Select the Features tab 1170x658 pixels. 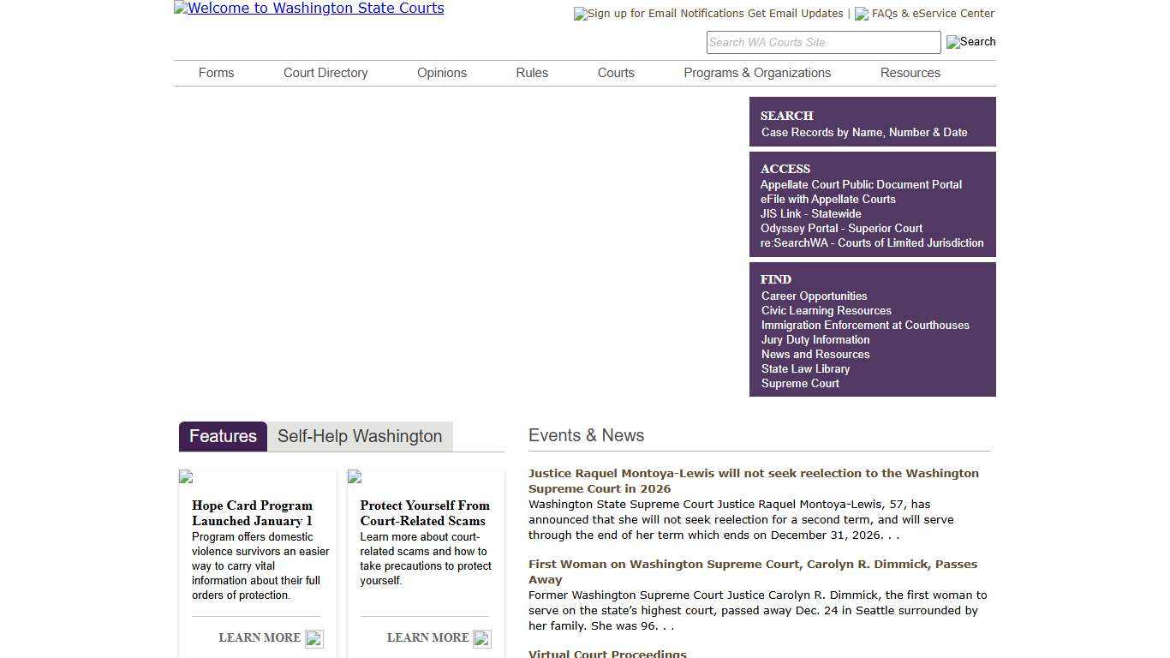click(223, 436)
